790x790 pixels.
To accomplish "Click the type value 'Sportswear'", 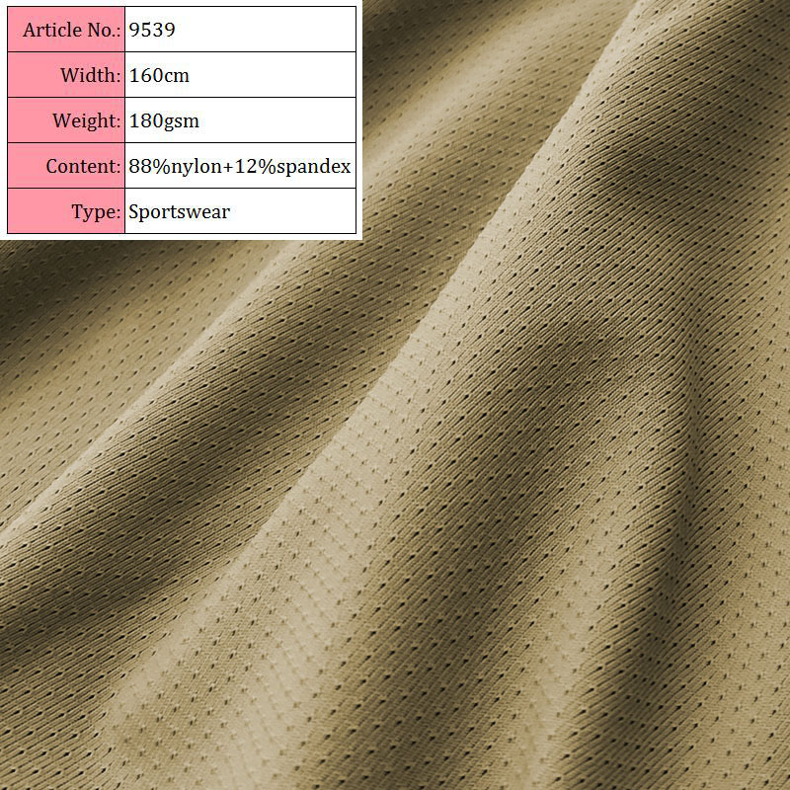I will 180,211.
